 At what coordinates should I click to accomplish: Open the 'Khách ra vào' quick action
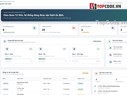click(118, 62)
